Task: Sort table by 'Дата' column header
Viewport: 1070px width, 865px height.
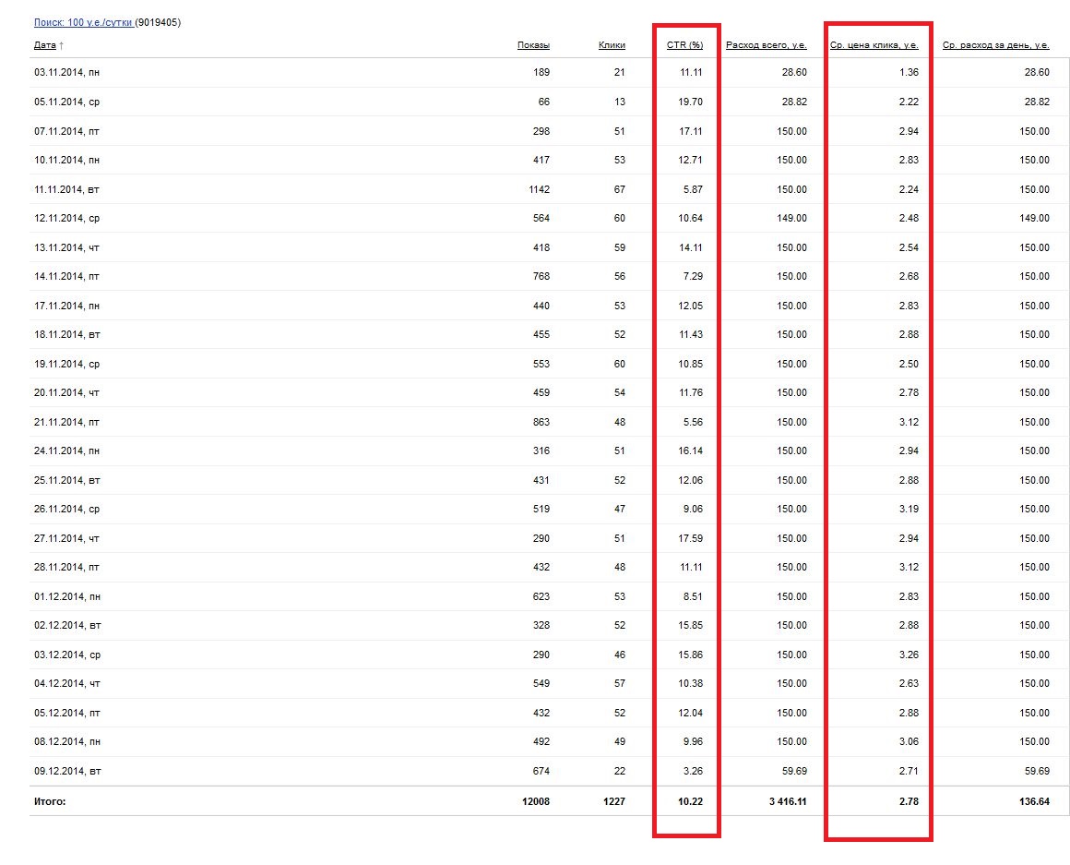Action: [45, 45]
